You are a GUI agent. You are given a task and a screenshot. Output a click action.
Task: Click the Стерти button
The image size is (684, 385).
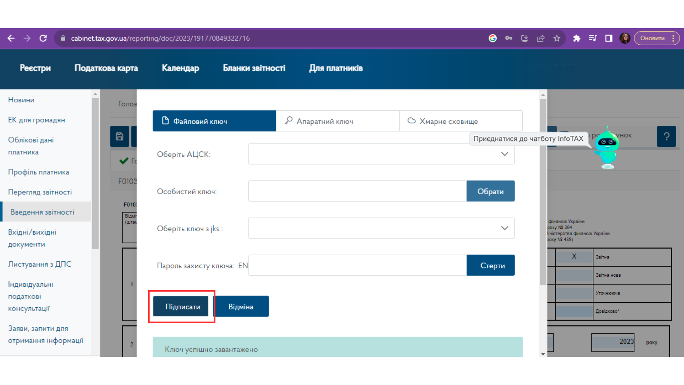[x=491, y=266]
